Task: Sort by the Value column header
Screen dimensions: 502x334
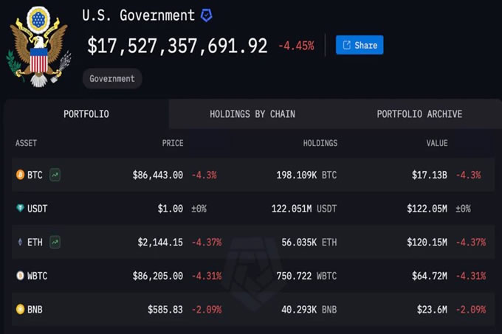Action: (x=436, y=143)
